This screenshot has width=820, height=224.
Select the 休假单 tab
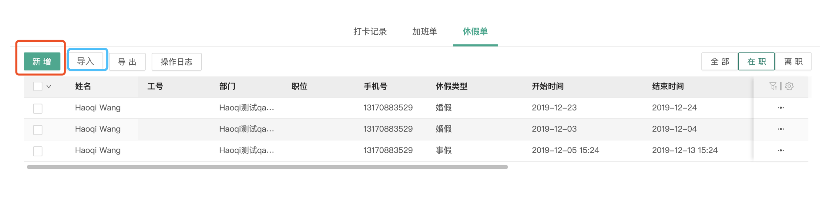pyautogui.click(x=475, y=32)
